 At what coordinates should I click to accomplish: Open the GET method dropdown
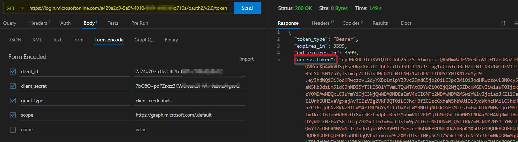[14, 8]
